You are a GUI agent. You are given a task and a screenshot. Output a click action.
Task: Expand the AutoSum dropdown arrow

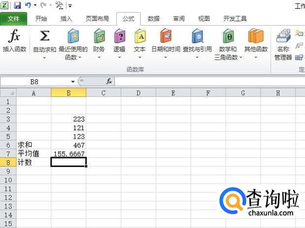(x=44, y=58)
